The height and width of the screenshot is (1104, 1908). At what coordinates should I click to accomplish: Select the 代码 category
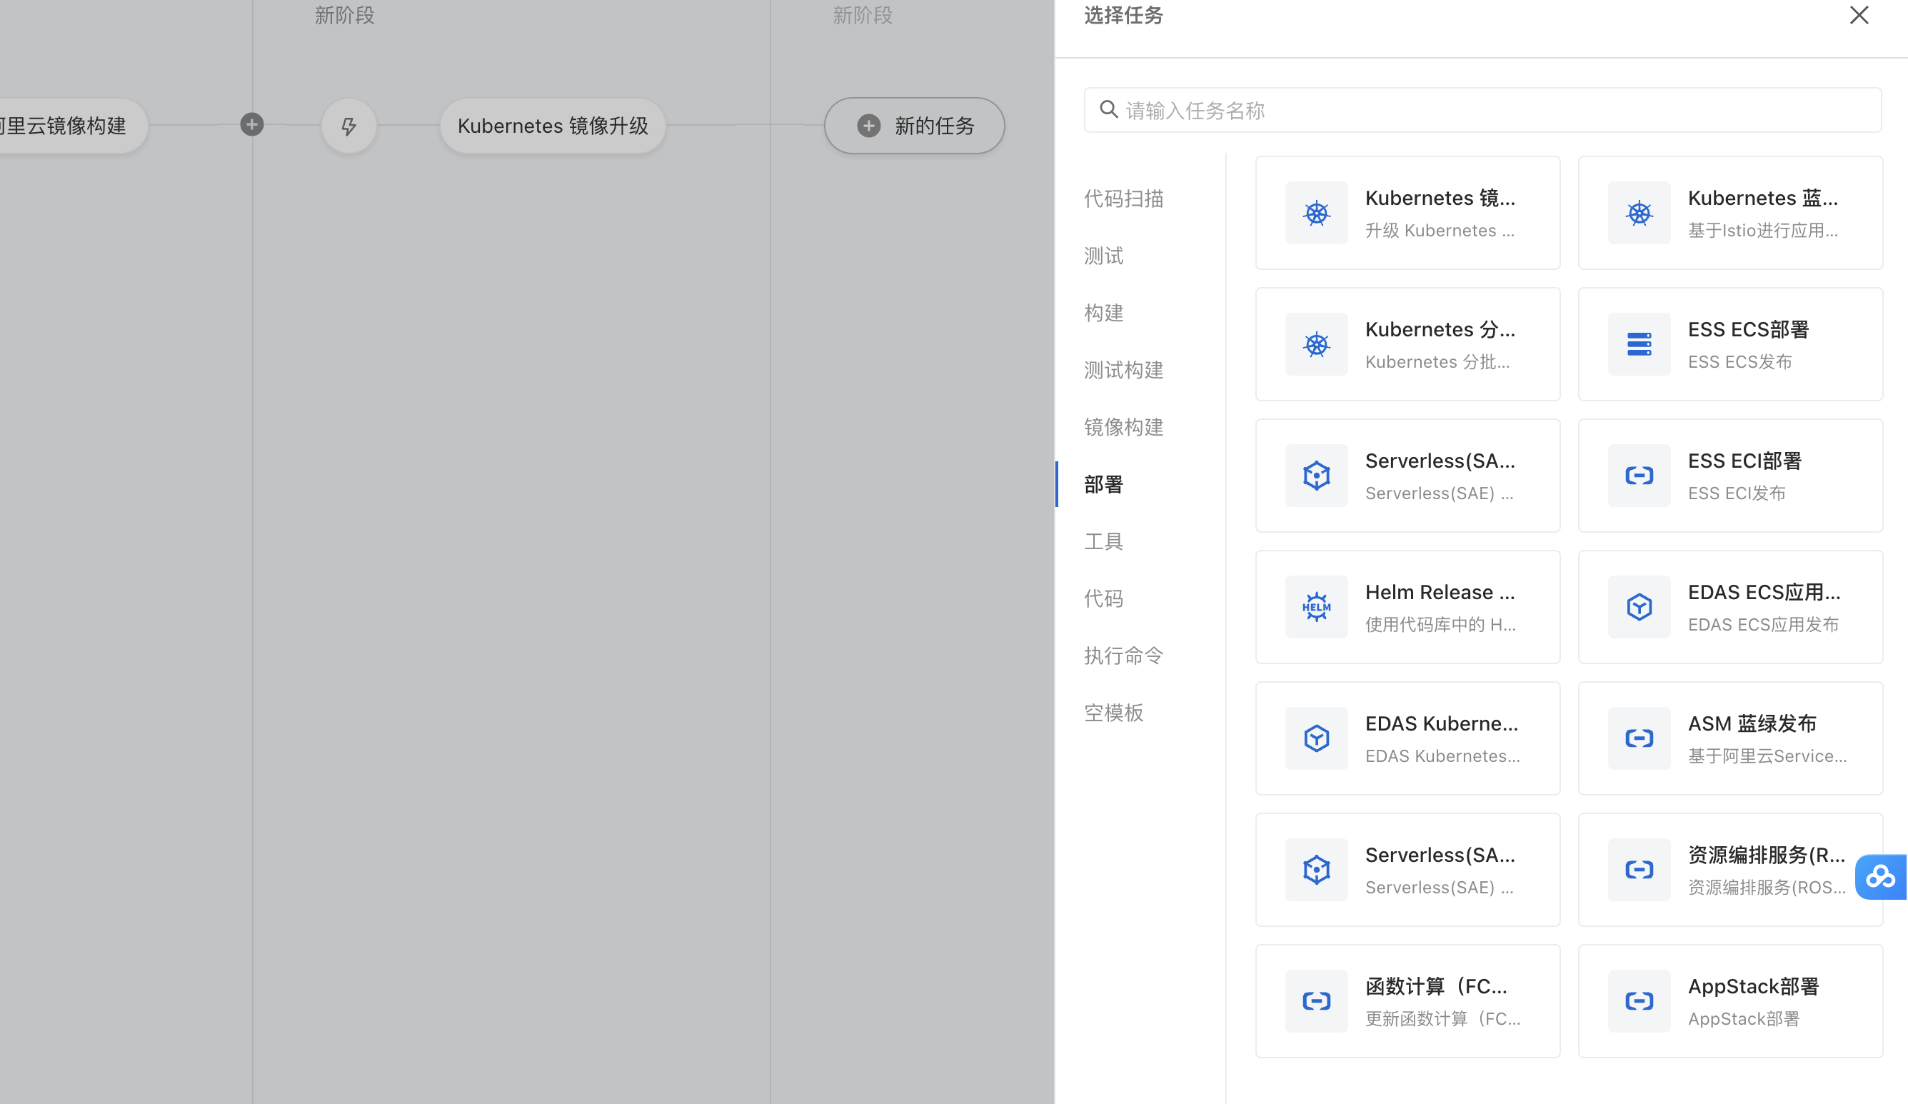[x=1104, y=598]
